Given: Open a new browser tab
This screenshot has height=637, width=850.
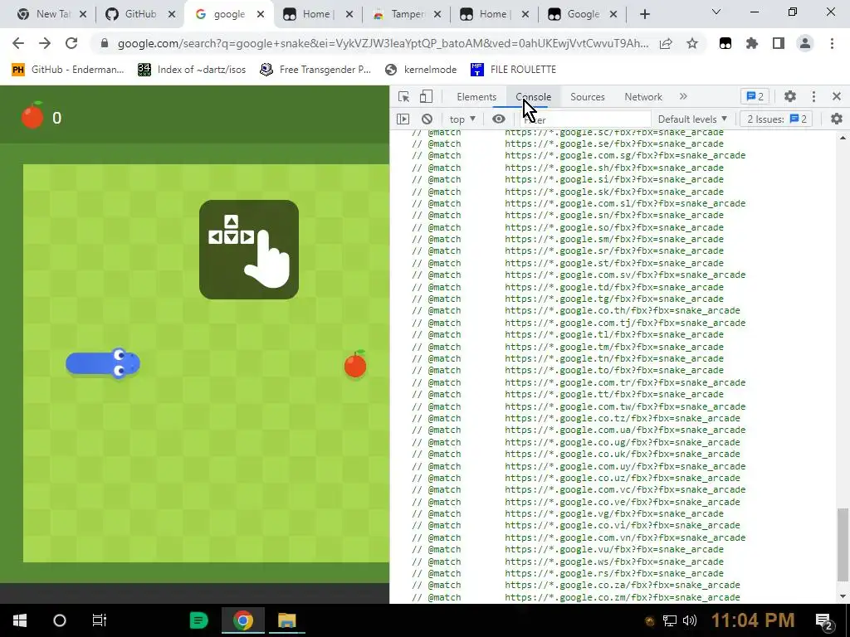Looking at the screenshot, I should pyautogui.click(x=644, y=14).
